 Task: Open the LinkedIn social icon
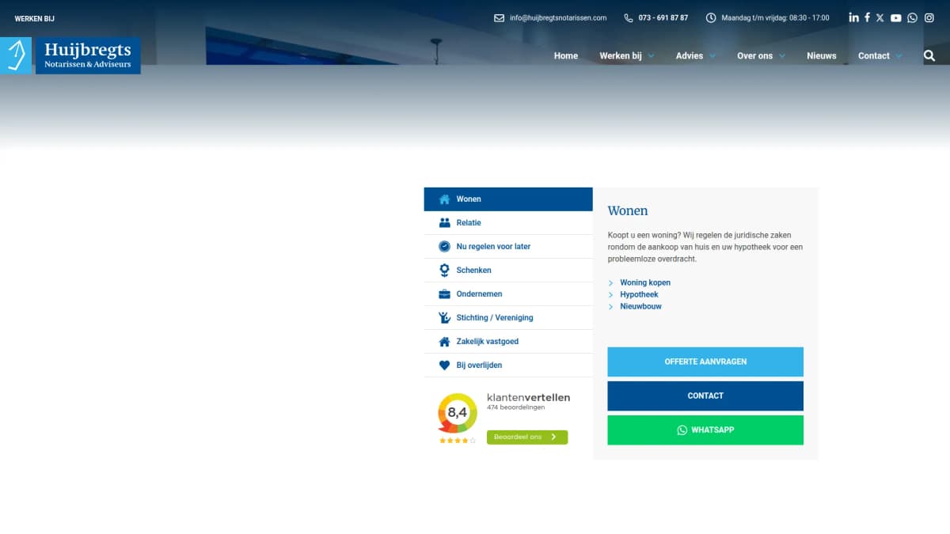tap(853, 17)
